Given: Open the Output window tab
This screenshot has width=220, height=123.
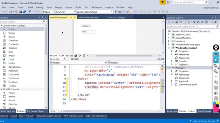Looking at the screenshot, I should (13, 116).
